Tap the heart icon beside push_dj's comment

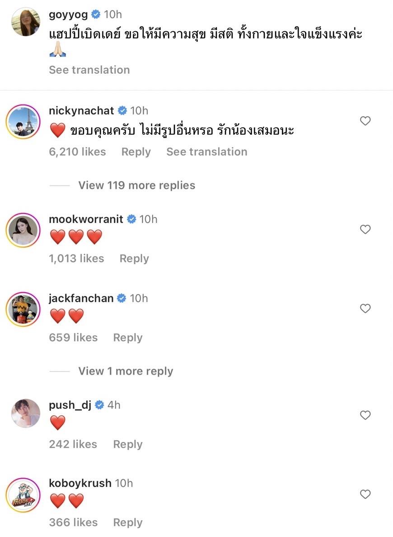pos(365,415)
